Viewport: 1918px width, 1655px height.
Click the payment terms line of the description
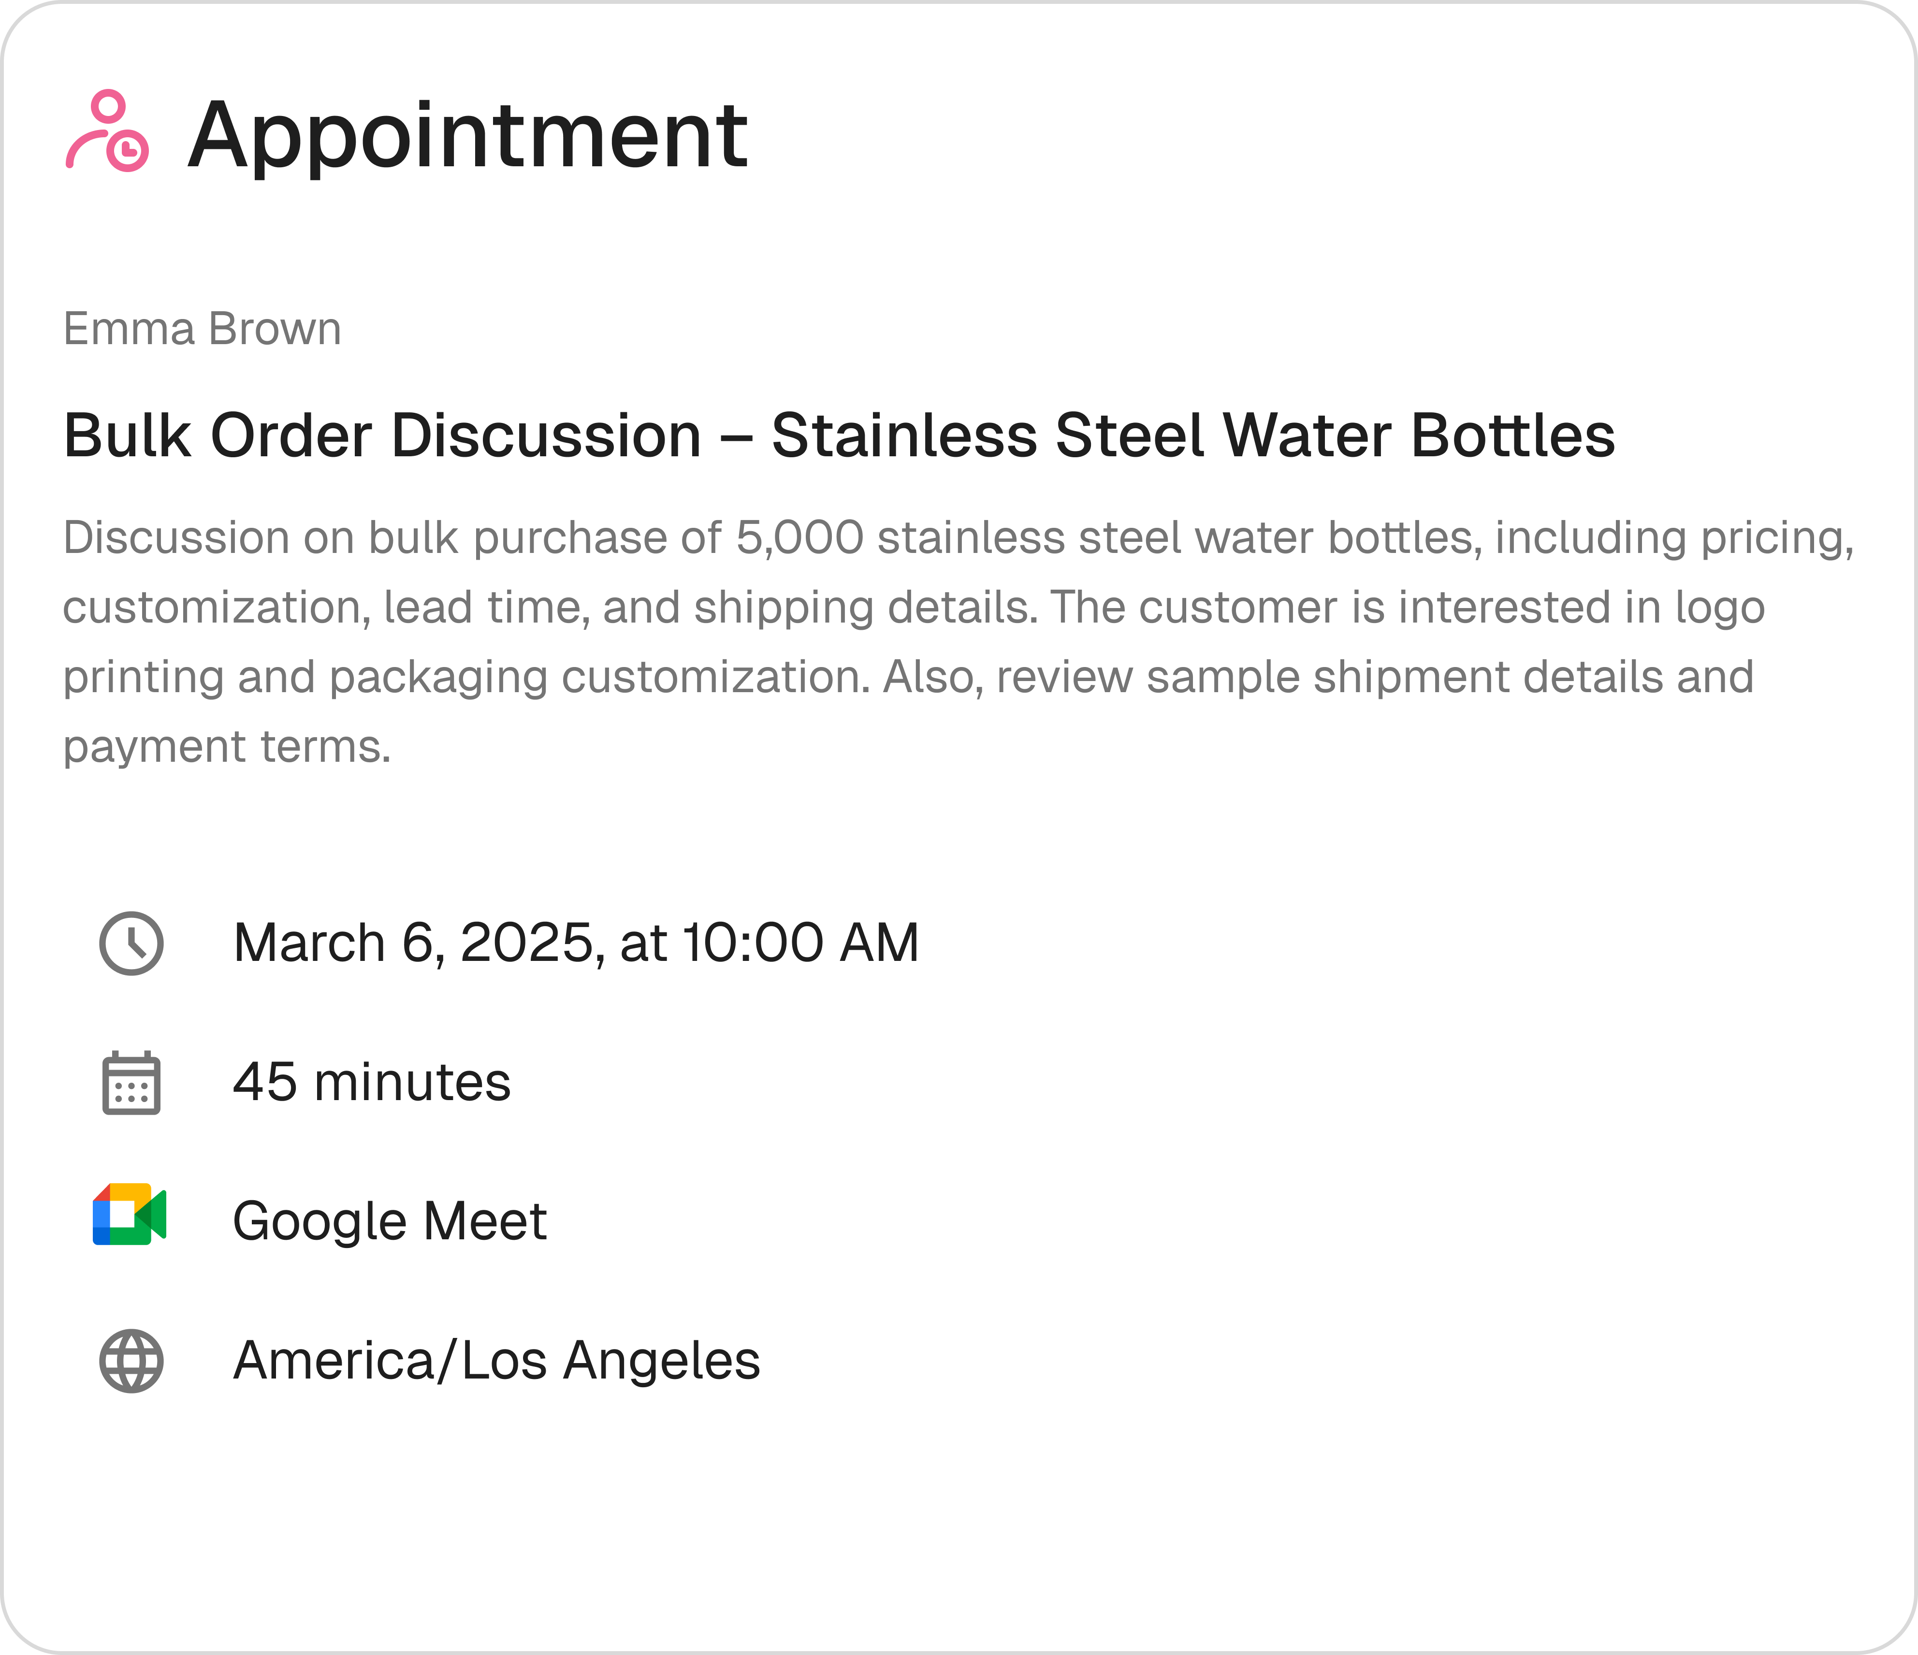pyautogui.click(x=227, y=747)
